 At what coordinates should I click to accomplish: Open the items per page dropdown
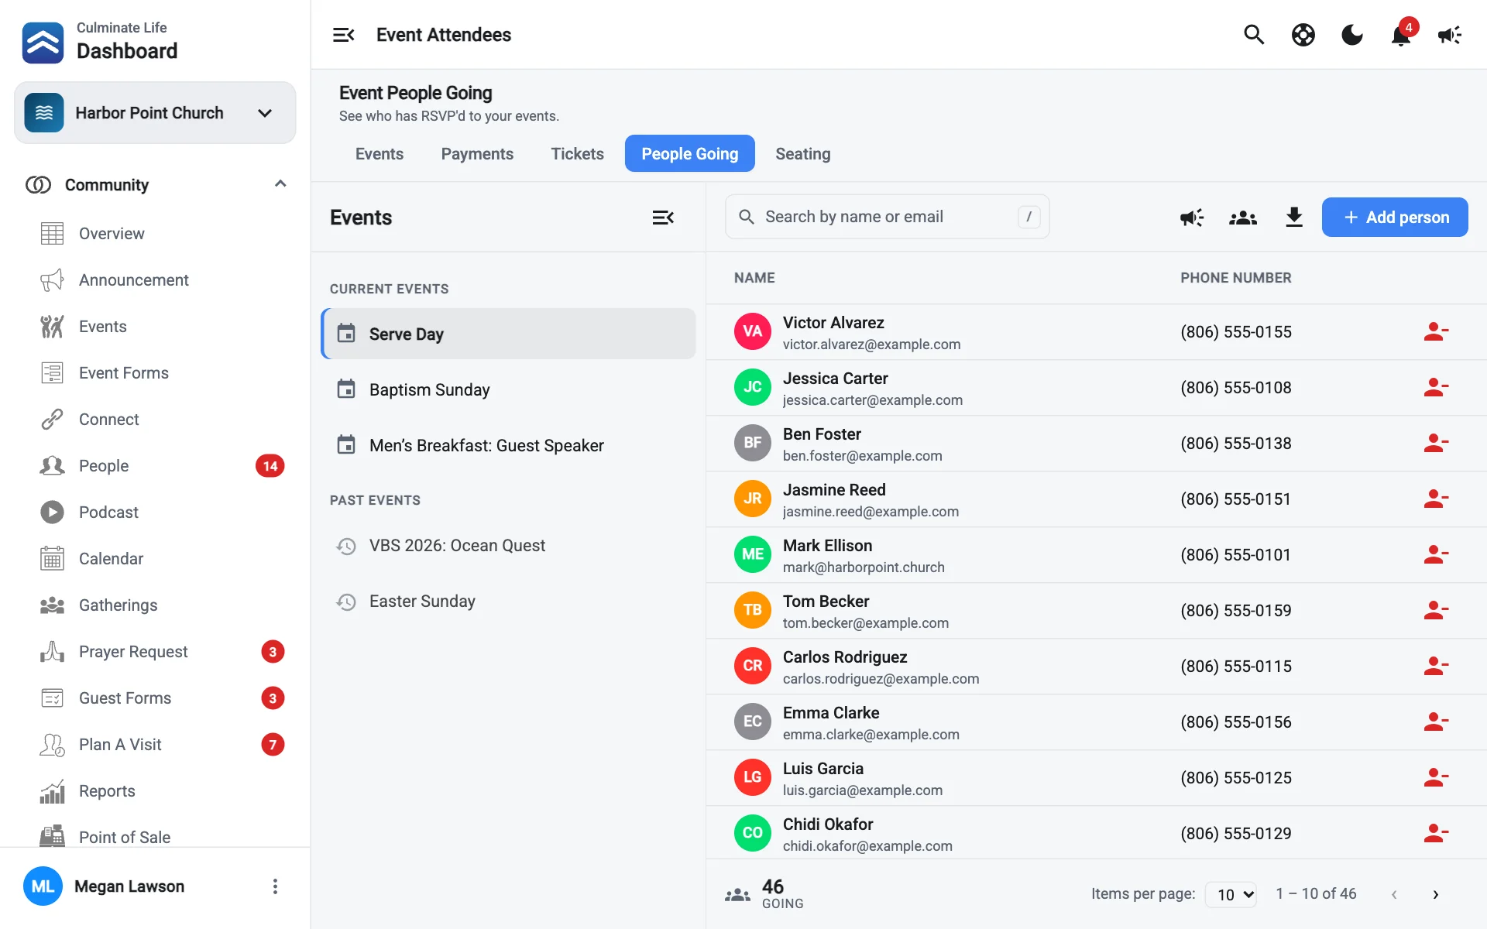point(1233,894)
